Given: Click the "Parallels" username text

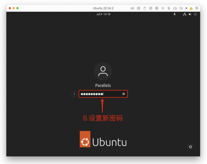Looking at the screenshot, I should point(103,85).
